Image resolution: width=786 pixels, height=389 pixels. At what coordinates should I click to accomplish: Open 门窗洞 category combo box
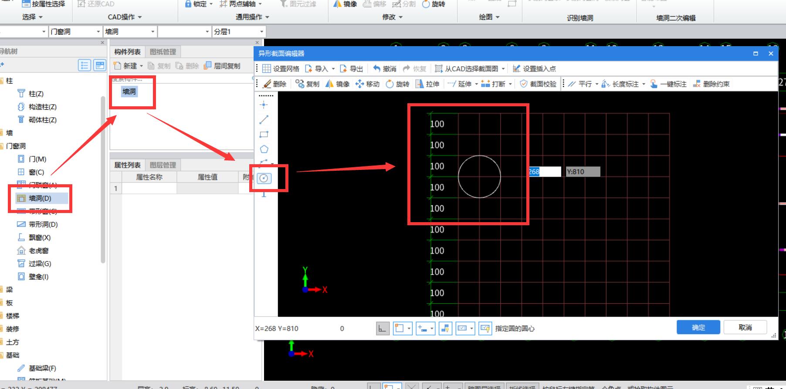click(75, 32)
